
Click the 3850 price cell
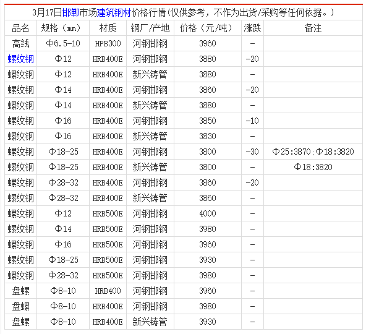(208, 121)
